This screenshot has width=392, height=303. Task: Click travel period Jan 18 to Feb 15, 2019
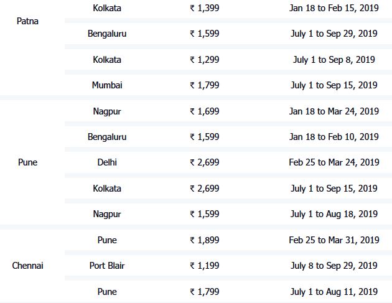(x=334, y=8)
